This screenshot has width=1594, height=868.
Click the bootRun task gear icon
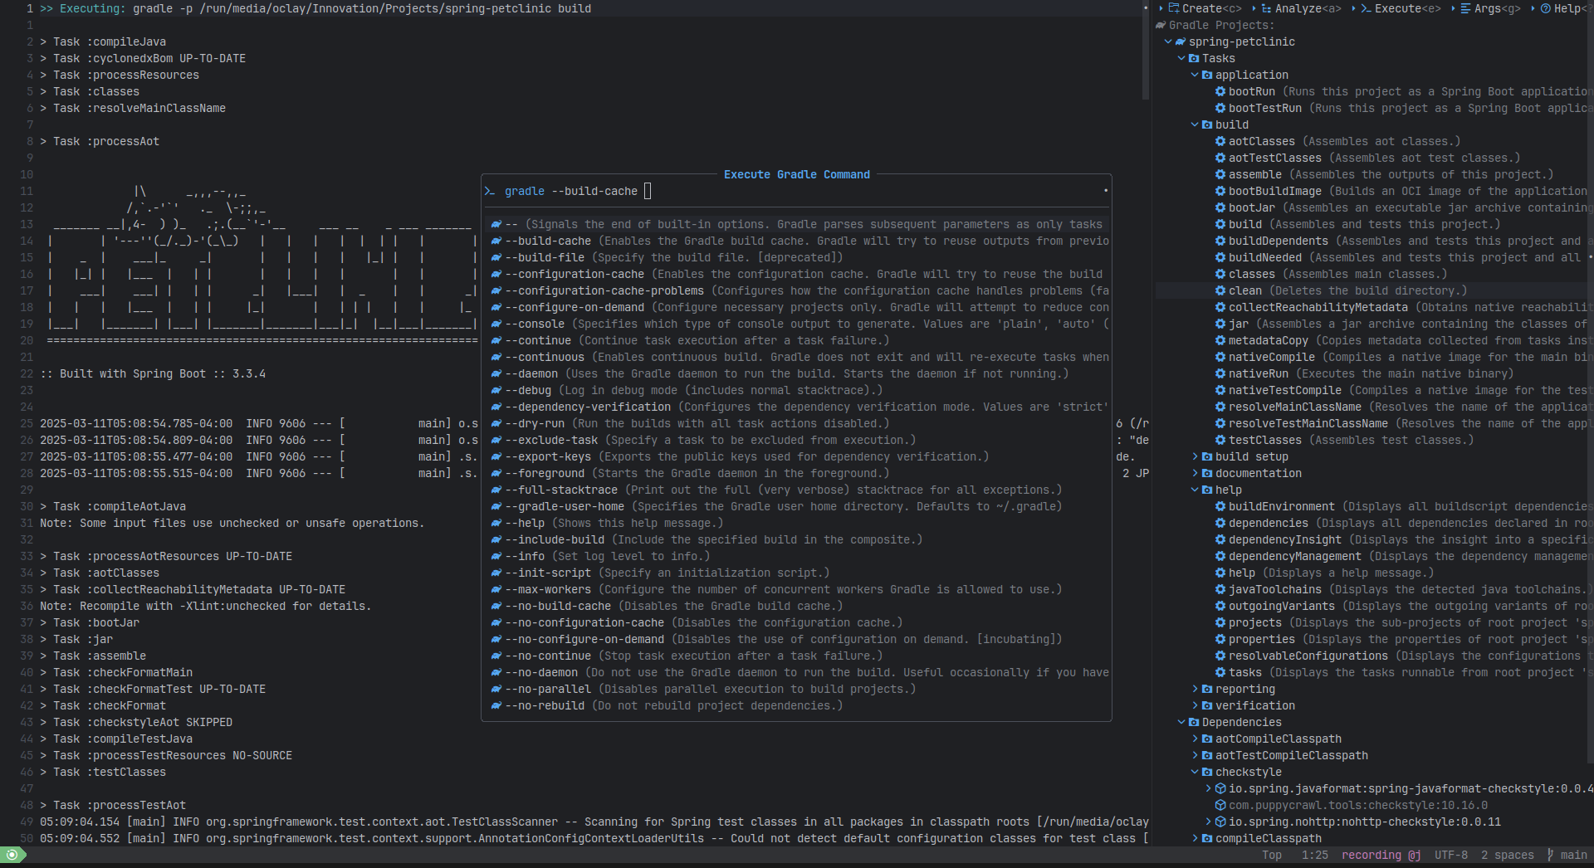point(1220,91)
